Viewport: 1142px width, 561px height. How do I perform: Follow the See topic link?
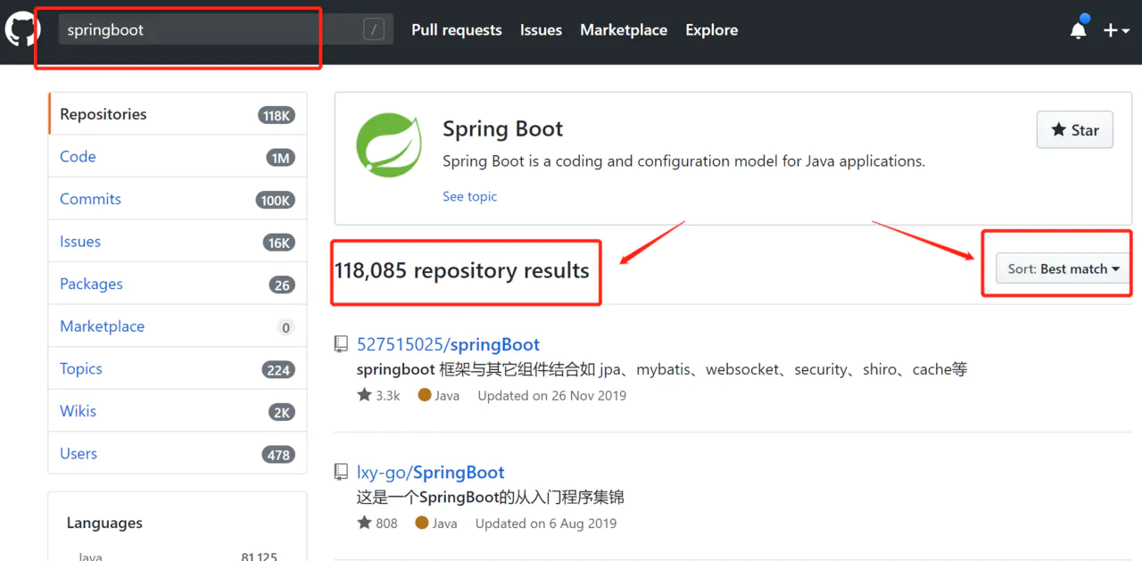click(469, 196)
